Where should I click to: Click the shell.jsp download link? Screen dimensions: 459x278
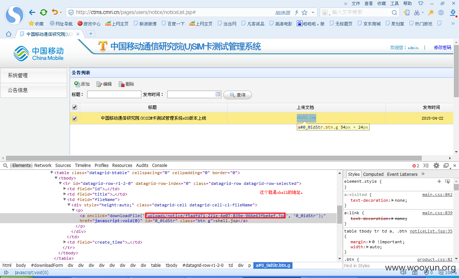[306, 118]
